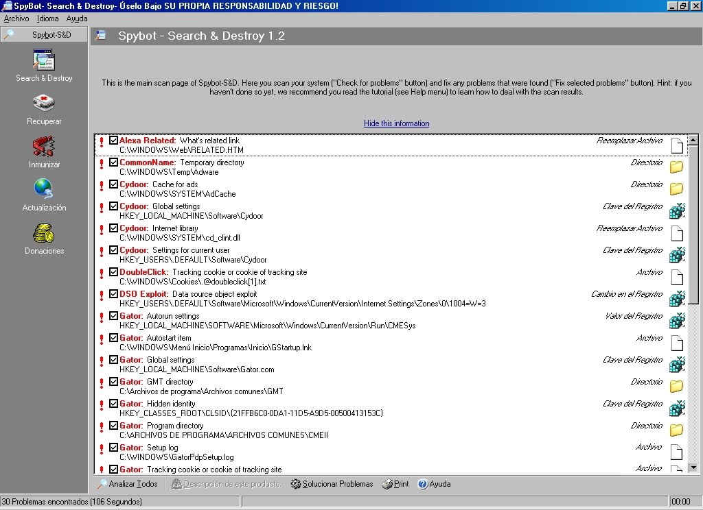Click the results list scroll up arrow
The height and width of the screenshot is (510, 703).
[693, 140]
